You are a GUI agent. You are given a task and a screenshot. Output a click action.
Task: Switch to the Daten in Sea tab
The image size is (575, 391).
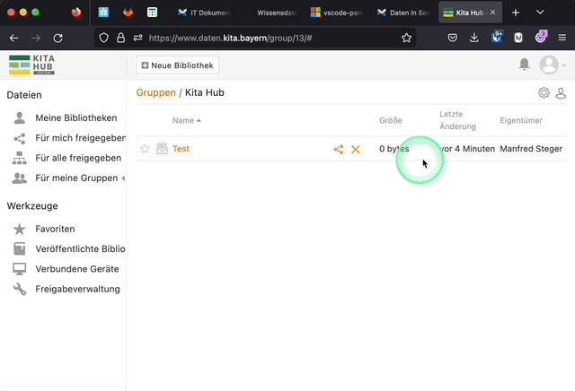coord(403,13)
